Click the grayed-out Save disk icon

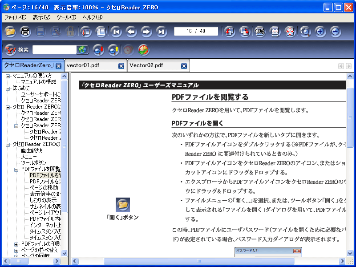(40, 31)
